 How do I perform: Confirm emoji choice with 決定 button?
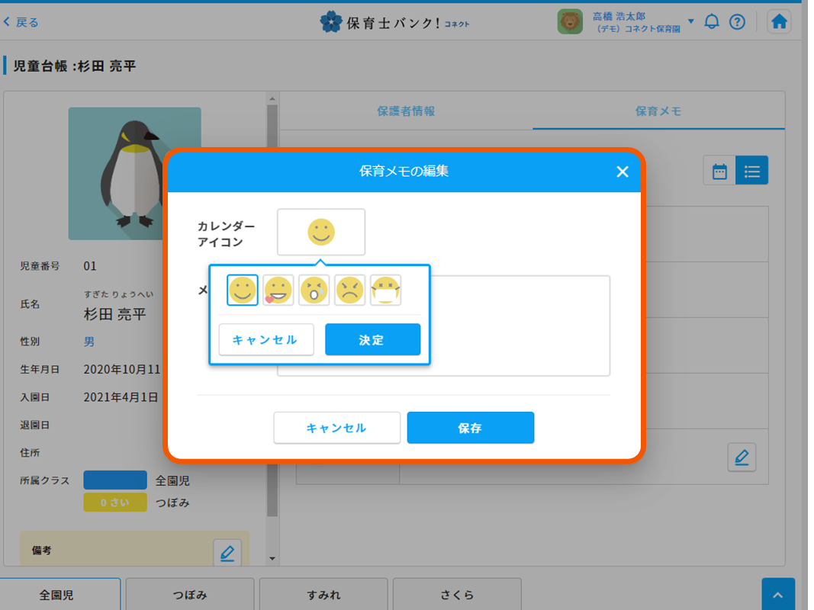372,339
